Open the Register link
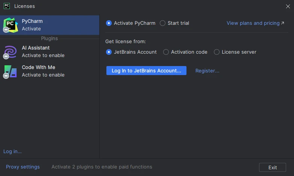294x176 pixels. [207, 71]
